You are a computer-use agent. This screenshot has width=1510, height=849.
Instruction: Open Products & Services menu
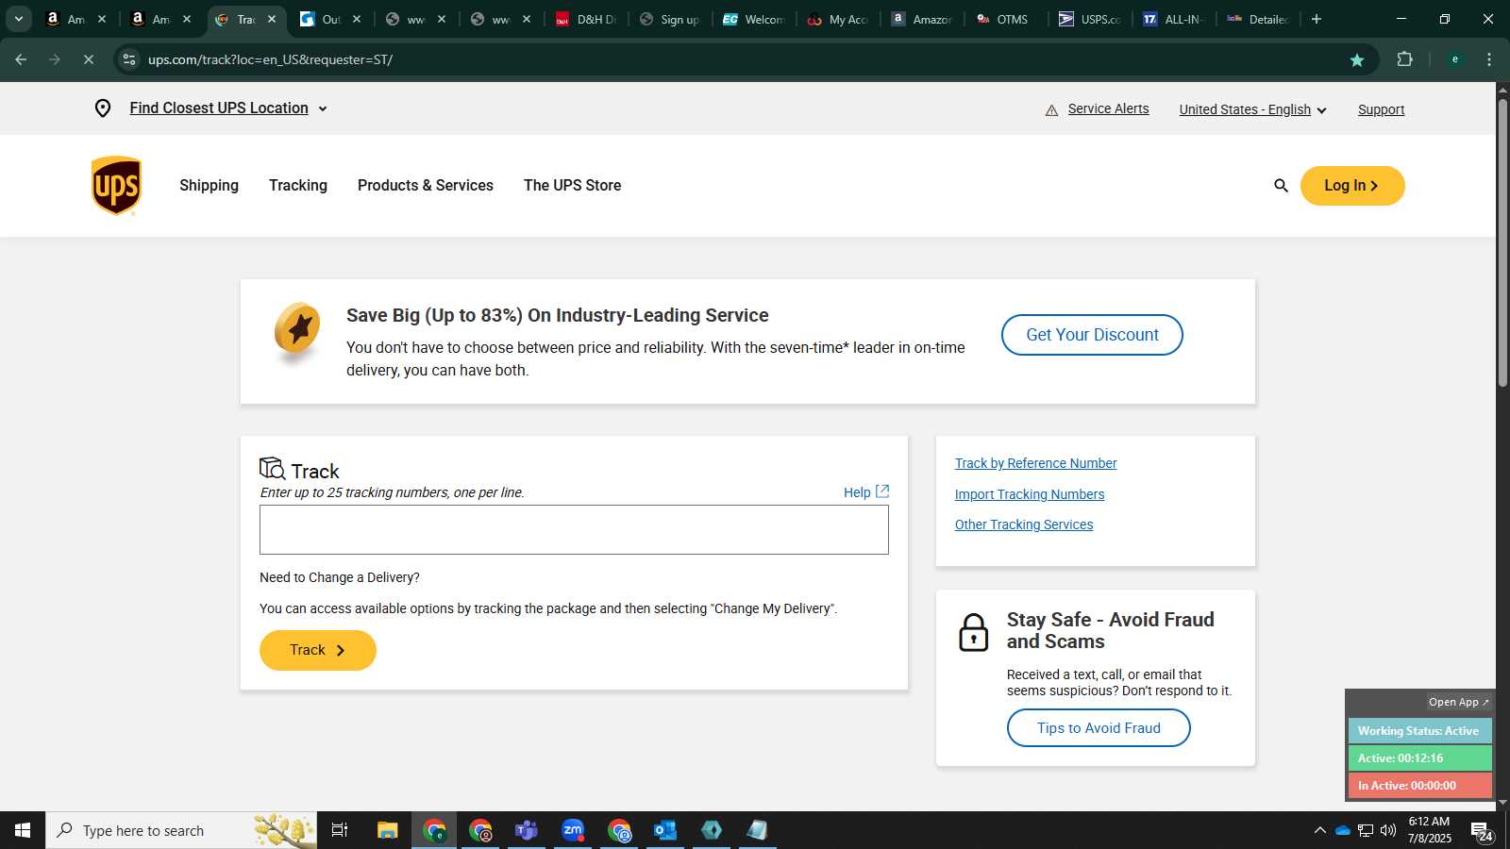[x=426, y=186]
